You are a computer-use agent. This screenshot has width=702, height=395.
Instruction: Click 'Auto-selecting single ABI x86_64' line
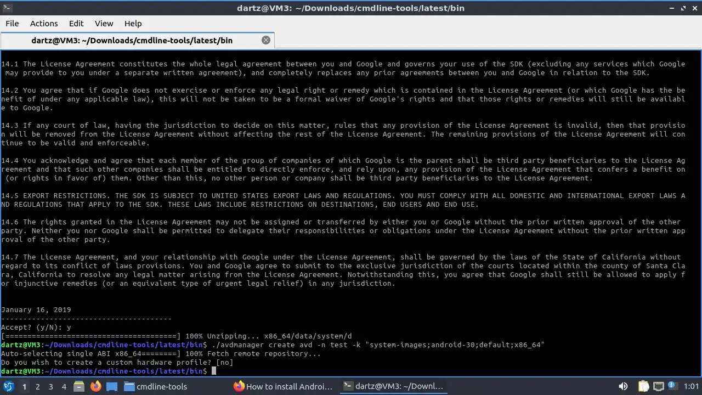tap(161, 354)
